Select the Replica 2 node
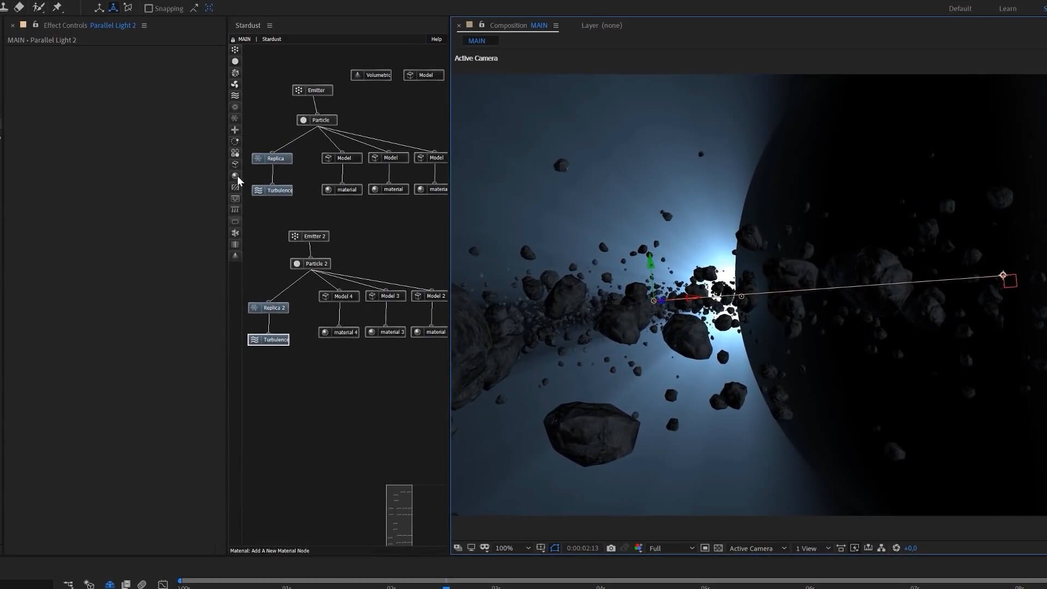This screenshot has height=589, width=1047. [268, 308]
